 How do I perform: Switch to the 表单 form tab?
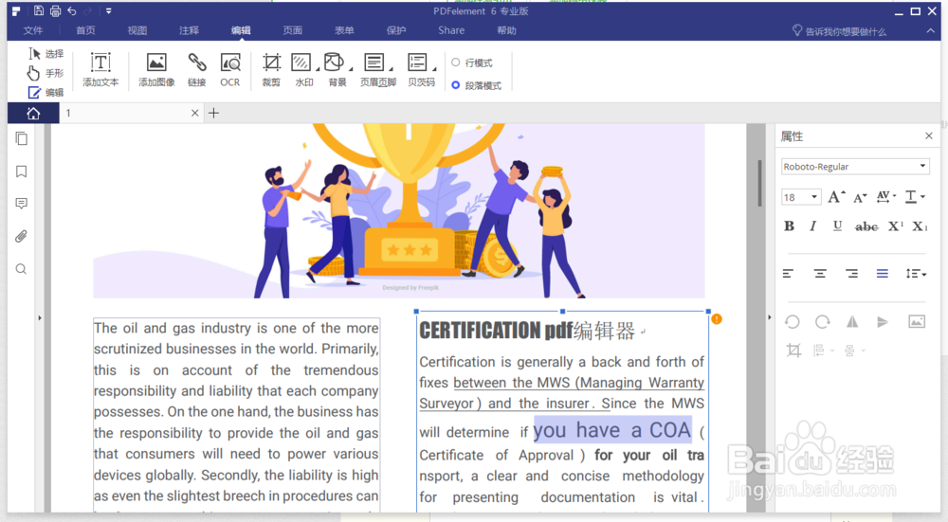pos(344,30)
